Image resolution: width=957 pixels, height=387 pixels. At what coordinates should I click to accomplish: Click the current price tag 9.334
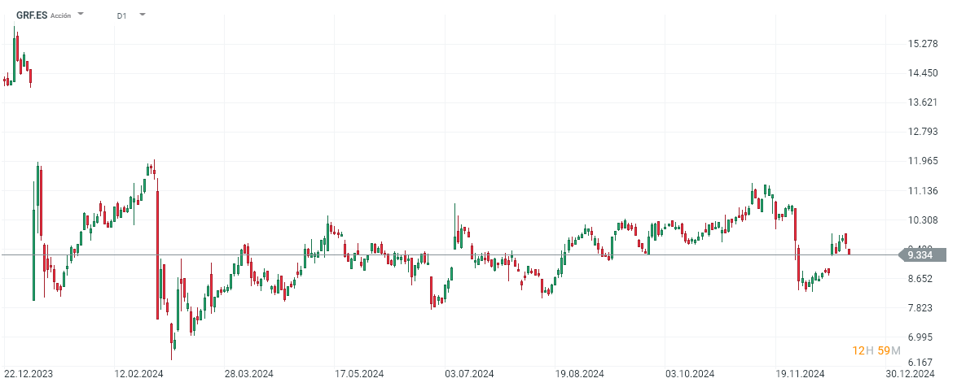pos(920,255)
